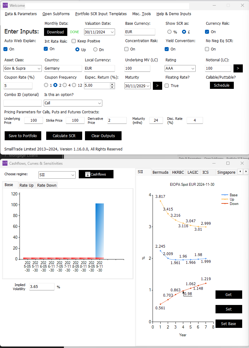Click the SCR icon on the Cashflows window

[4, 163]
